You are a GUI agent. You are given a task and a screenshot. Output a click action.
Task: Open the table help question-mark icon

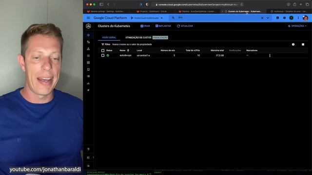point(293,44)
